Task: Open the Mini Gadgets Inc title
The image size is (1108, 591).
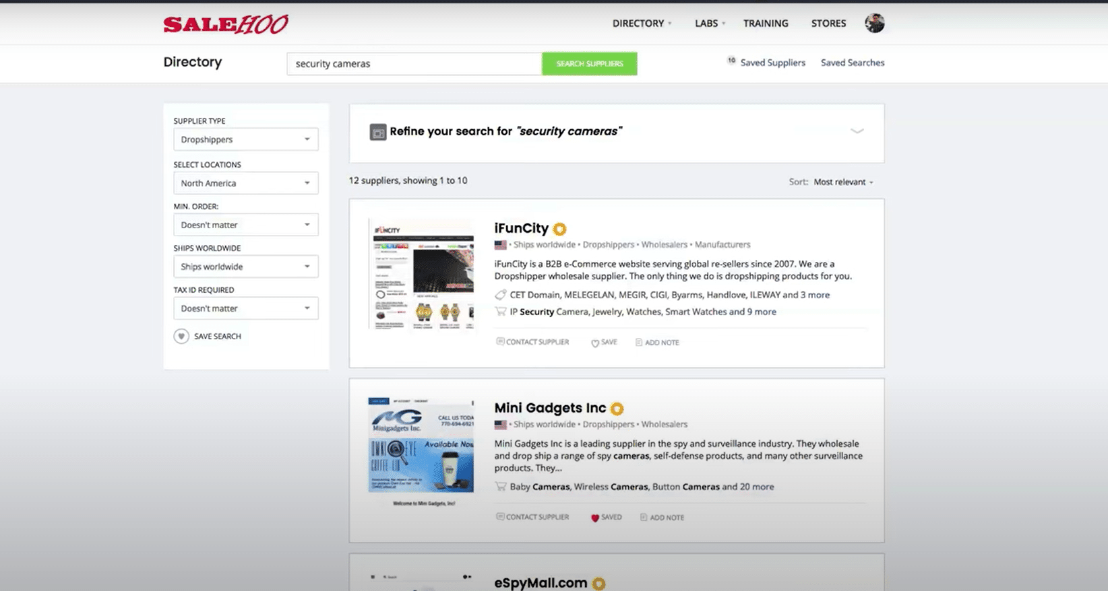Action: (550, 409)
